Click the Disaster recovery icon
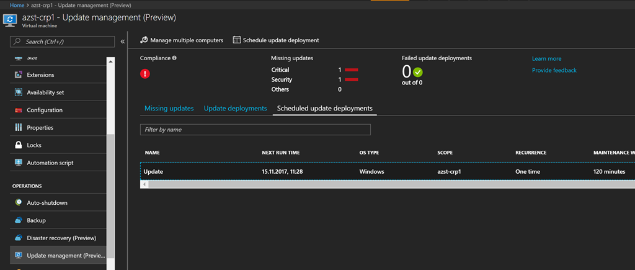Screen dimensions: 635x270 18,238
